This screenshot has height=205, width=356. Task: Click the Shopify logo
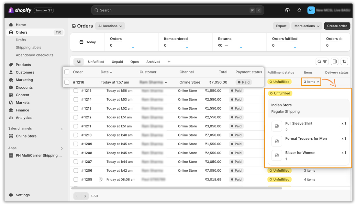coord(20,10)
